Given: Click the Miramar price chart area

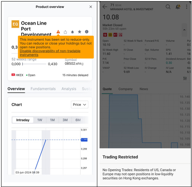Looking at the screenshot, I should 139,121.
